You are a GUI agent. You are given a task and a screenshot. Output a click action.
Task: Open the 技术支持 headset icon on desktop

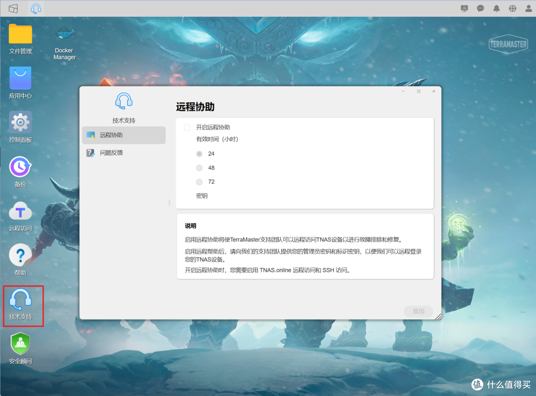click(x=20, y=304)
